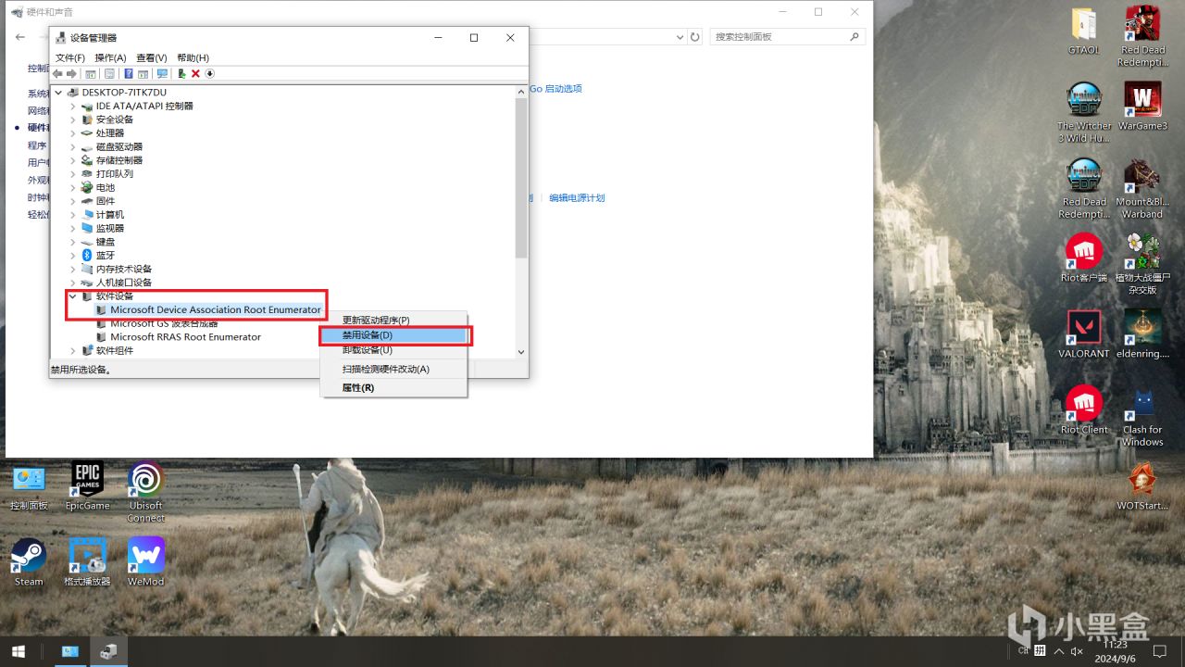Screen dimensions: 1185x667
Task: Click the Device Manager scrollbar down arrow
Action: 521,352
